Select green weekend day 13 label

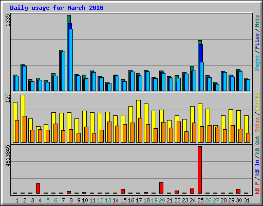click(108, 200)
